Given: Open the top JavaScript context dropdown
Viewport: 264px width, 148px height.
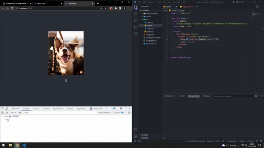Looking at the screenshot, I should [x=13, y=113].
